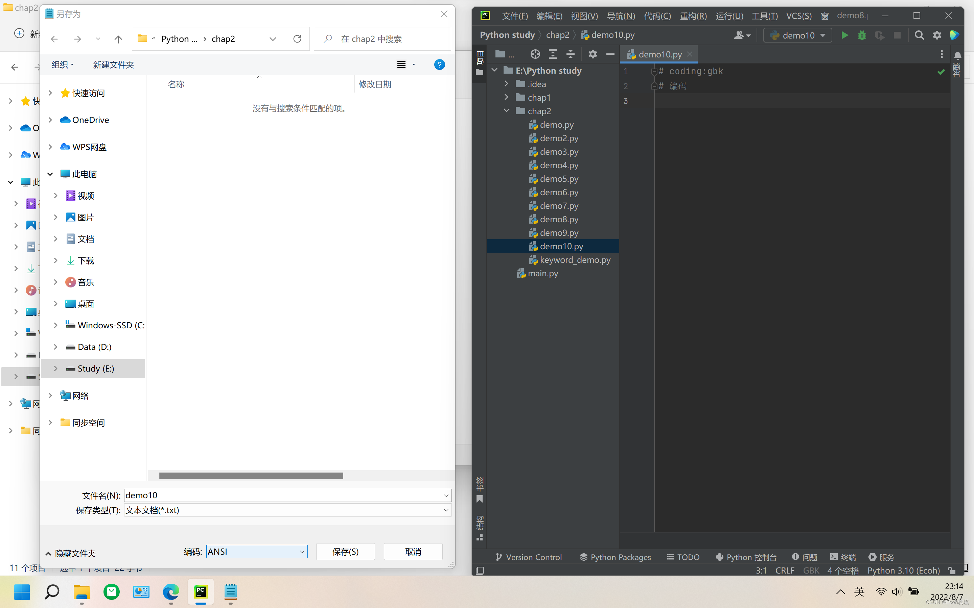974x608 pixels.
Task: Expand the Study (E:) drive node
Action: (55, 368)
